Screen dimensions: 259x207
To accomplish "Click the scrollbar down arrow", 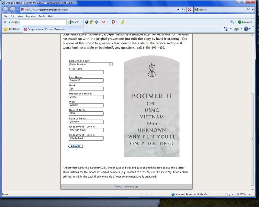I will (x=253, y=190).
